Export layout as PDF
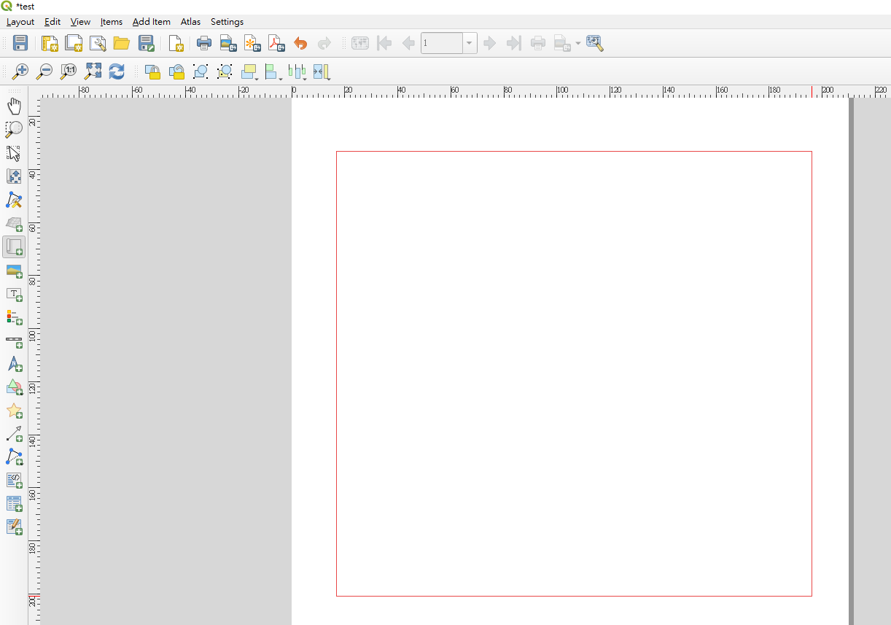Image resolution: width=891 pixels, height=625 pixels. [x=276, y=43]
